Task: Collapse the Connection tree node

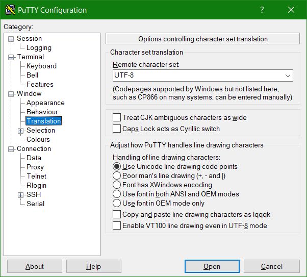Action: pos(11,149)
